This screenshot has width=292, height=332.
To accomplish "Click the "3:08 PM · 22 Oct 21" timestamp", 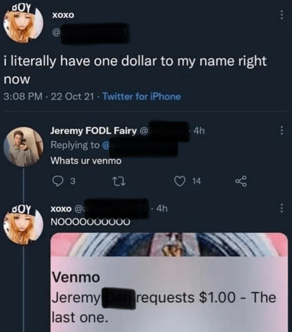I will 49,97.
